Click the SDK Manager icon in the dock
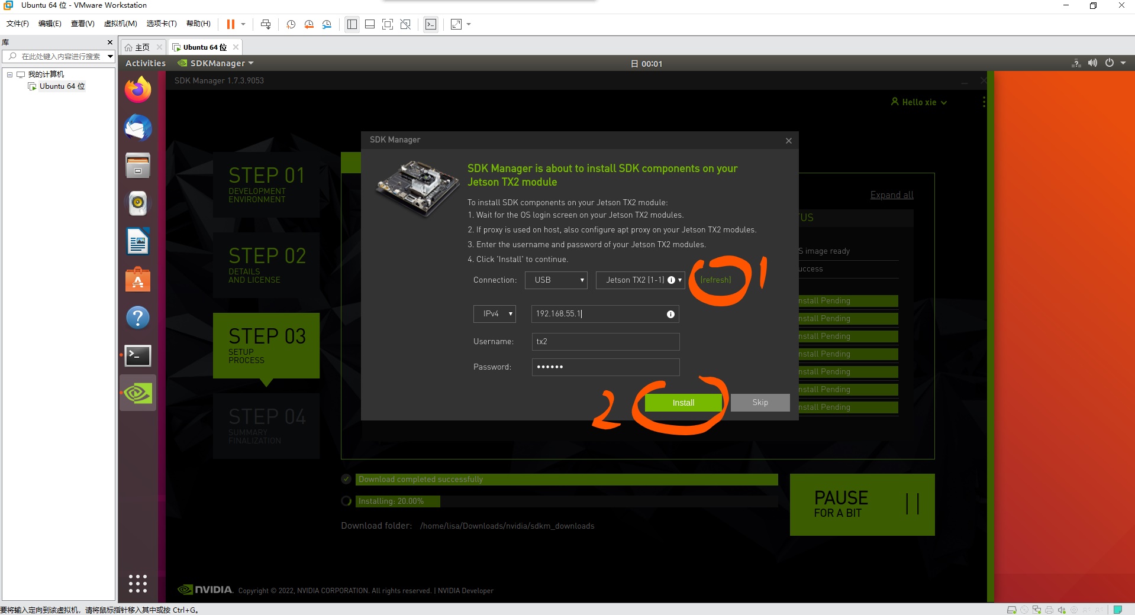The height and width of the screenshot is (615, 1135). [x=137, y=393]
